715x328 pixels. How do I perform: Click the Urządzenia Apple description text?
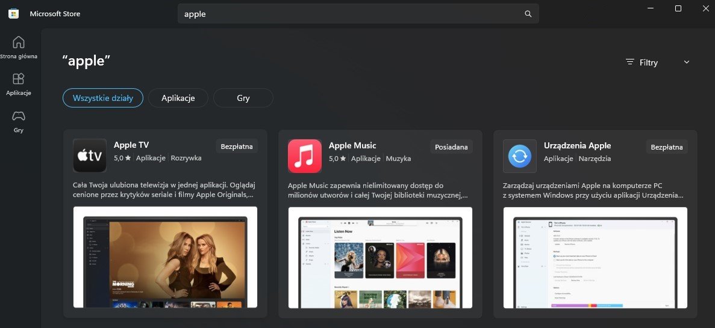coord(593,190)
